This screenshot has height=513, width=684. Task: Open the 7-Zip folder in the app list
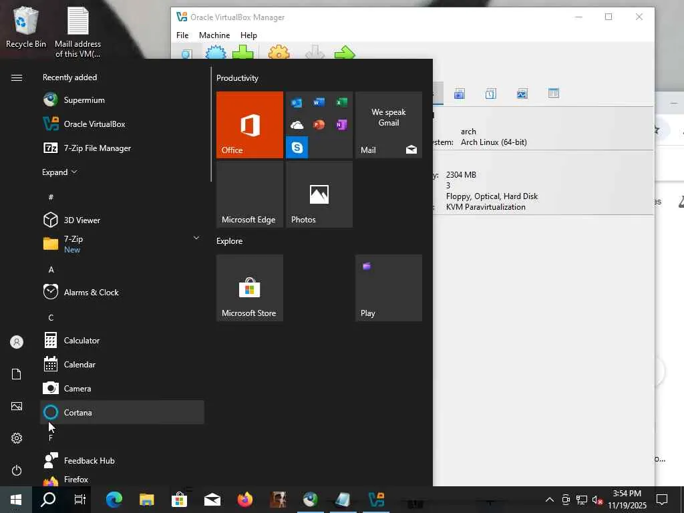tap(122, 244)
